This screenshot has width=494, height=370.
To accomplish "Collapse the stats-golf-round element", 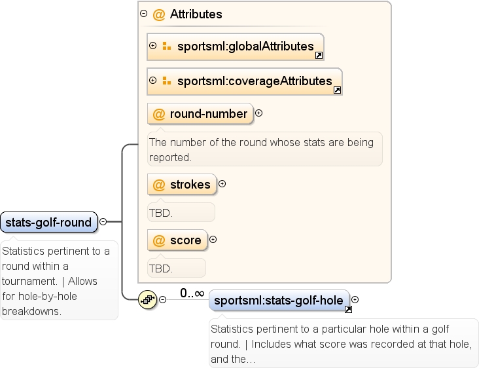I will [x=103, y=222].
